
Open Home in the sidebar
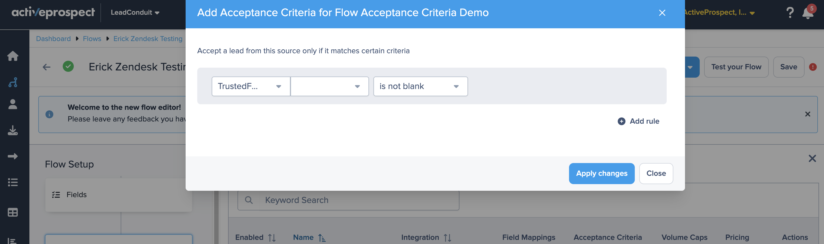[13, 56]
